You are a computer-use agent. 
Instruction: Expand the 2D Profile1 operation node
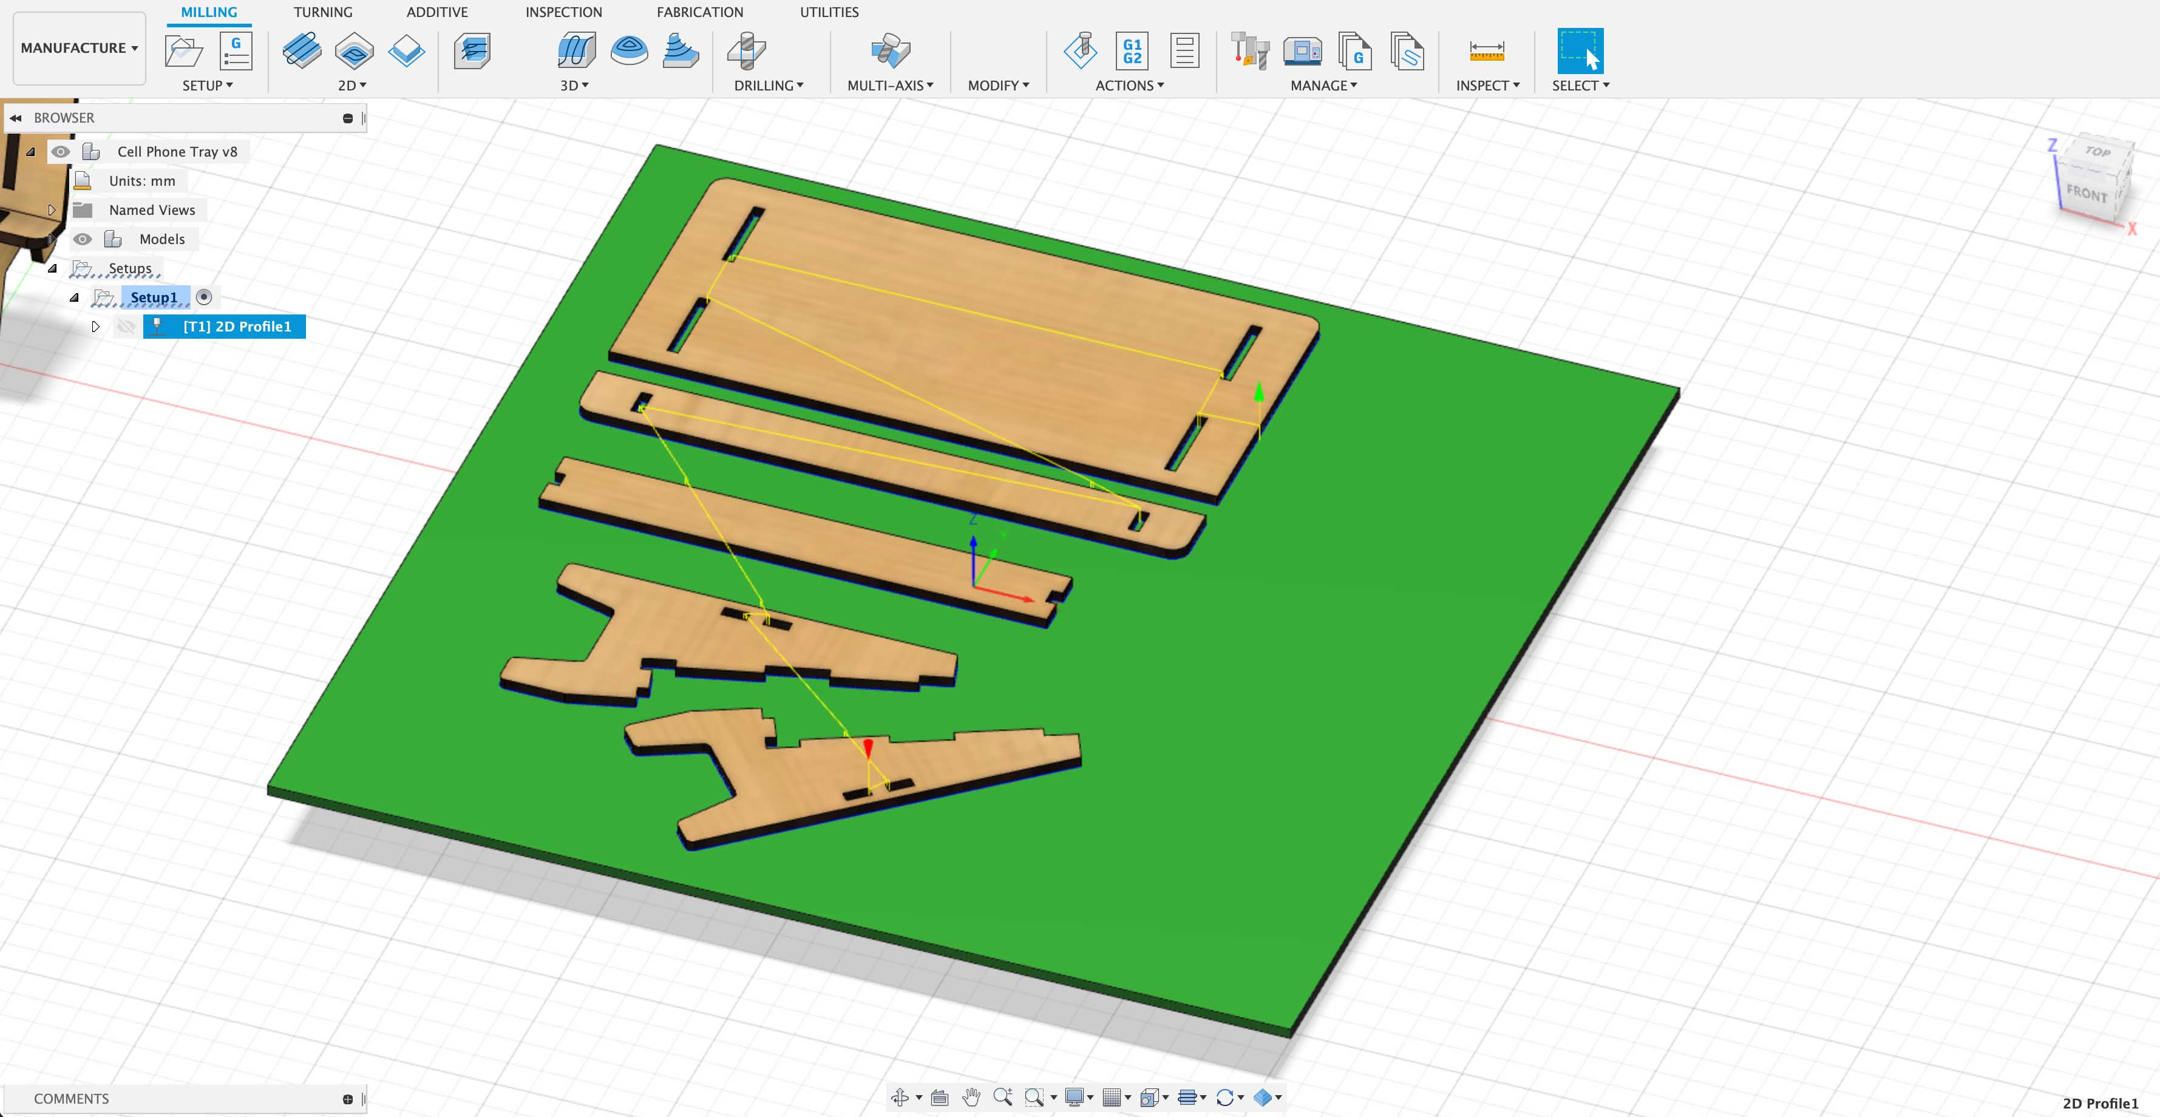click(95, 326)
